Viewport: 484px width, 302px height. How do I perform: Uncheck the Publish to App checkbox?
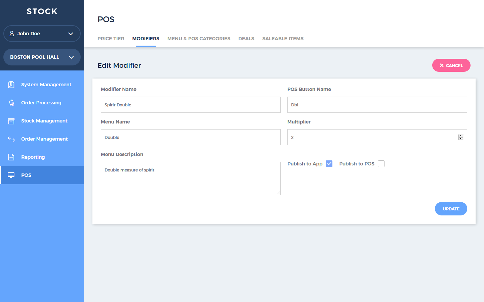329,164
